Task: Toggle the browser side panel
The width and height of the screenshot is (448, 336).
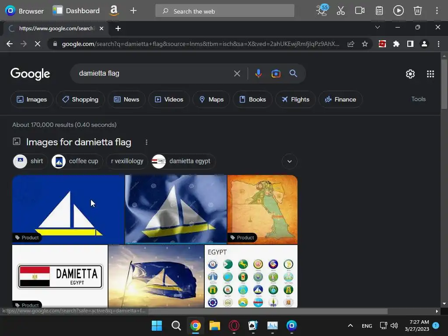Action: [410, 44]
